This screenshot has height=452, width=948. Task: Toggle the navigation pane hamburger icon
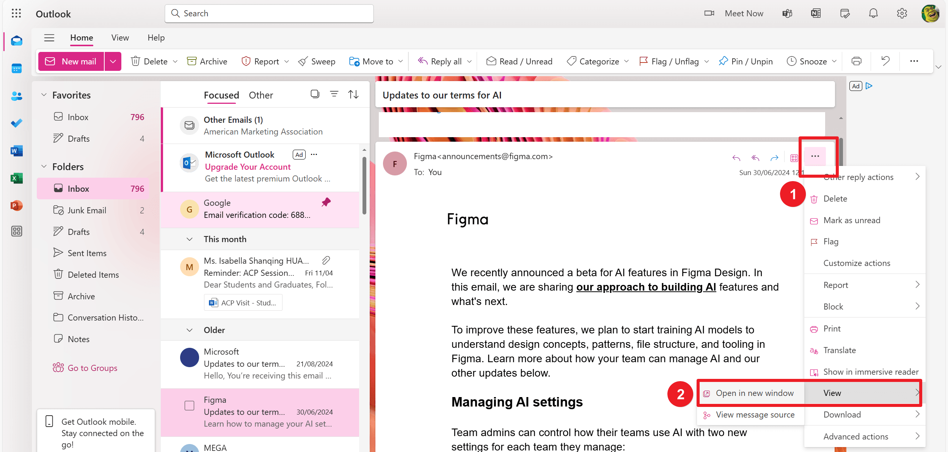coord(49,38)
